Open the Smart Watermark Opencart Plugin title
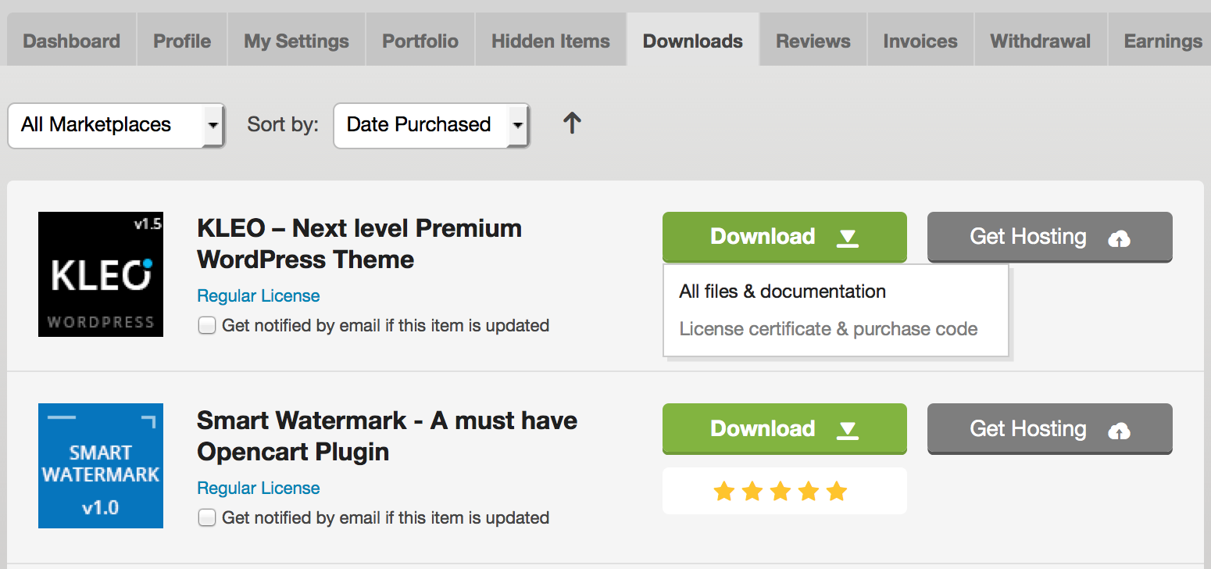1211x569 pixels. click(388, 436)
